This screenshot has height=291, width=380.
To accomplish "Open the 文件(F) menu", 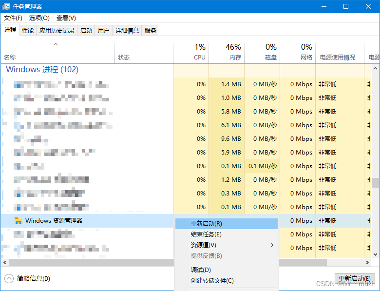I will (13, 18).
